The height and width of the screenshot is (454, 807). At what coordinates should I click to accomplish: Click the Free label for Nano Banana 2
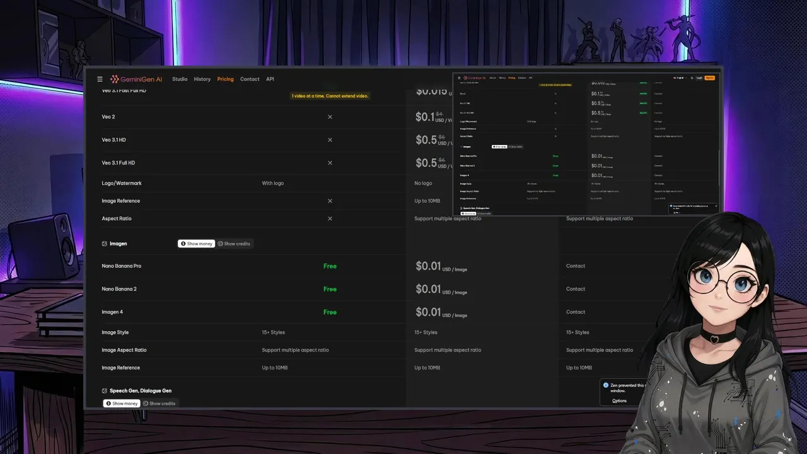click(330, 289)
